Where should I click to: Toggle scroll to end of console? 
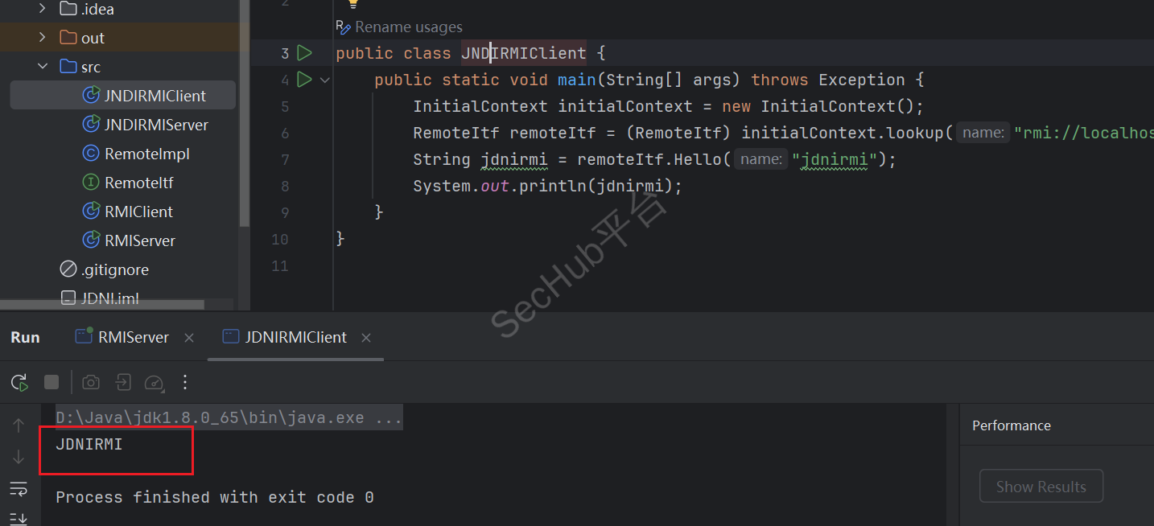click(19, 517)
